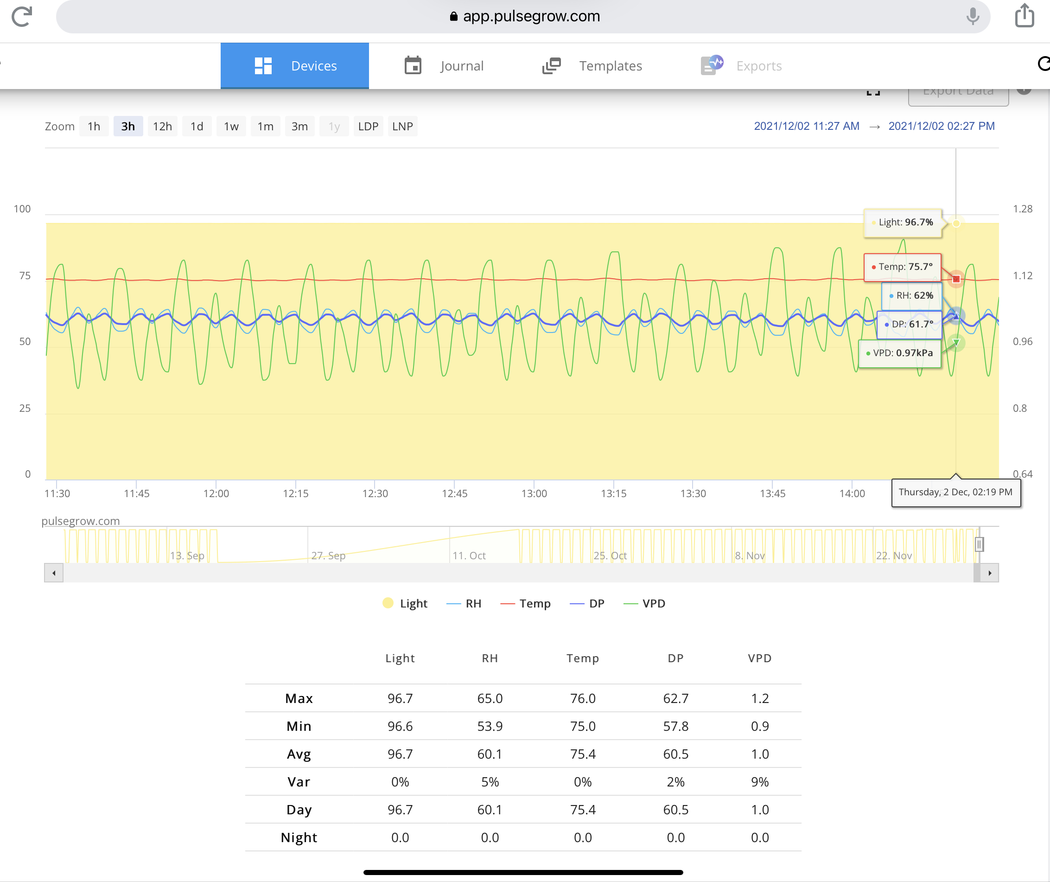Set chart zoom to 1h

(94, 127)
